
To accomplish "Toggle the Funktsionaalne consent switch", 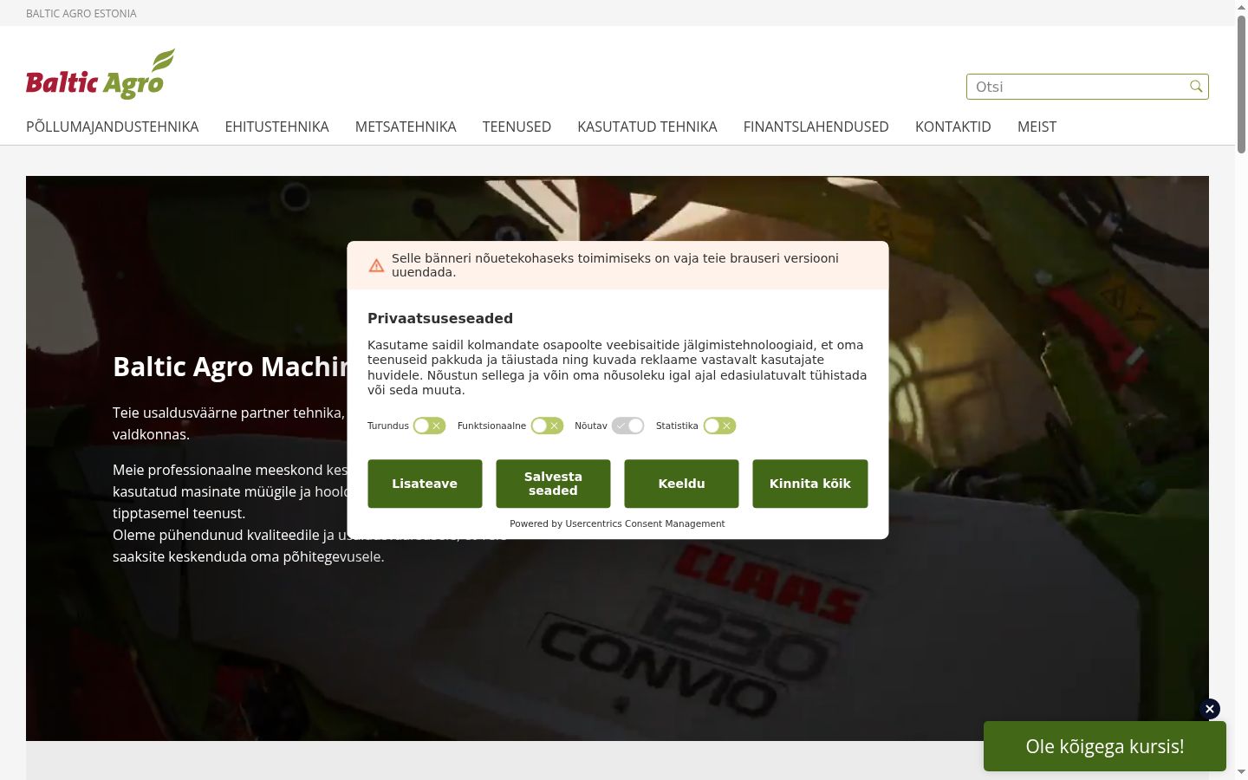I will pyautogui.click(x=547, y=426).
